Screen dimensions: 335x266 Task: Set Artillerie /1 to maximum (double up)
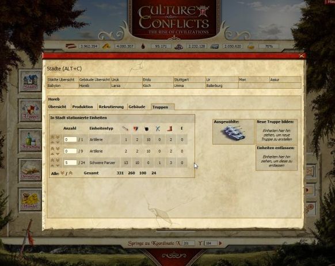point(52,136)
